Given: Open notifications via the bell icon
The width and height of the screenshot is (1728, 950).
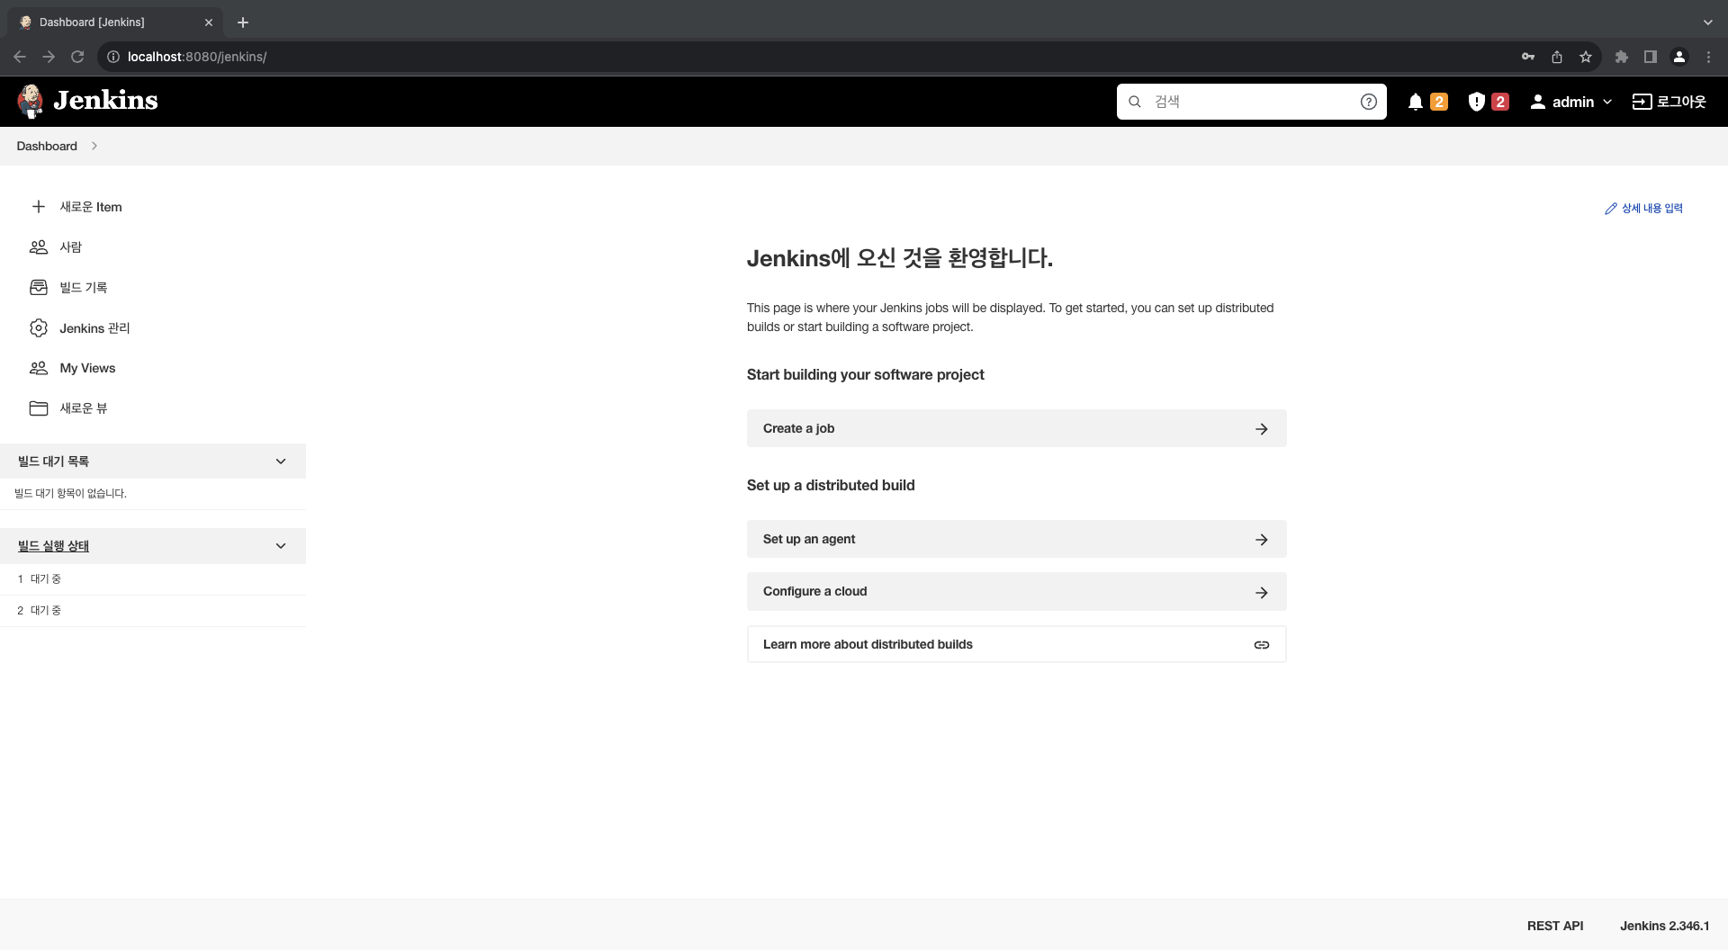Looking at the screenshot, I should [1416, 102].
